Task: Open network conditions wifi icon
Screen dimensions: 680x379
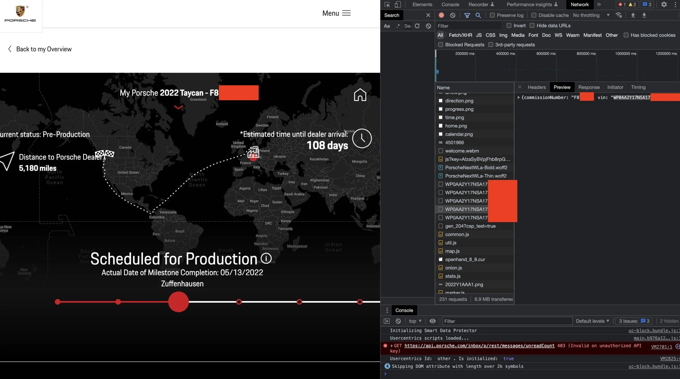Action: 619,15
